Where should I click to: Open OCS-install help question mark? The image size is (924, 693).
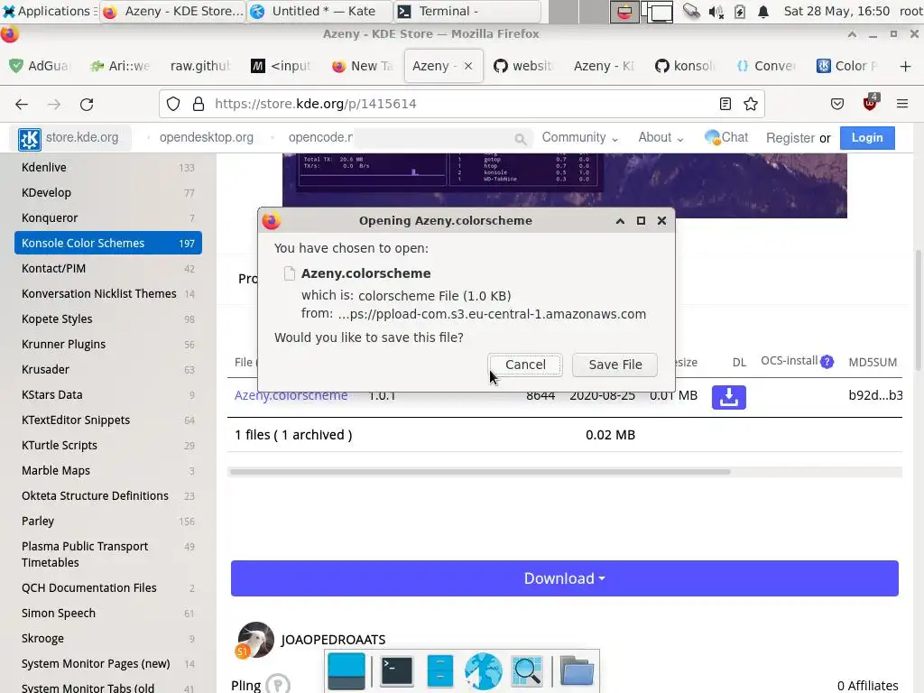827,362
